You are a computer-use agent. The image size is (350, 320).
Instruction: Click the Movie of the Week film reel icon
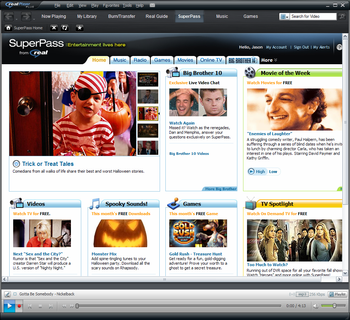[250, 72]
